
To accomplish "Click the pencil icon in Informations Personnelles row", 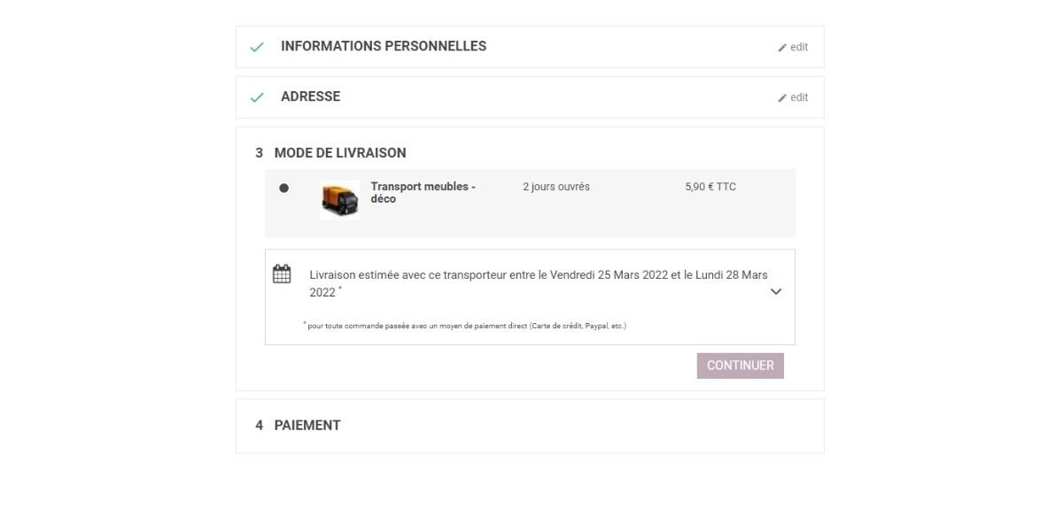I will (x=782, y=48).
